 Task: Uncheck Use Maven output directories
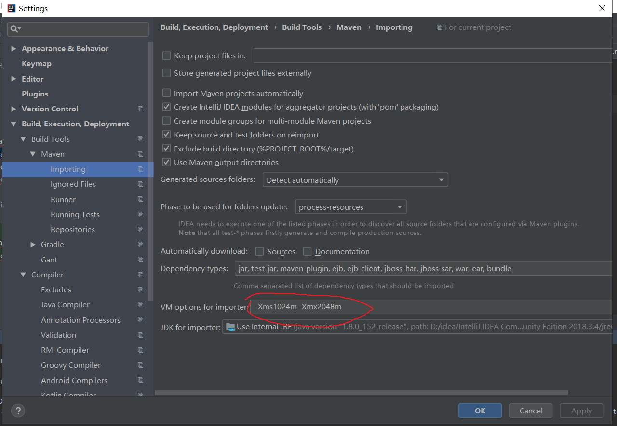tap(166, 162)
